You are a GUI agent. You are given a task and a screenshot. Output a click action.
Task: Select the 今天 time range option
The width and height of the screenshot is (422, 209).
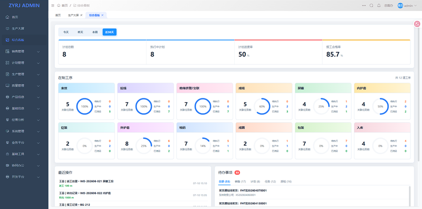click(66, 32)
